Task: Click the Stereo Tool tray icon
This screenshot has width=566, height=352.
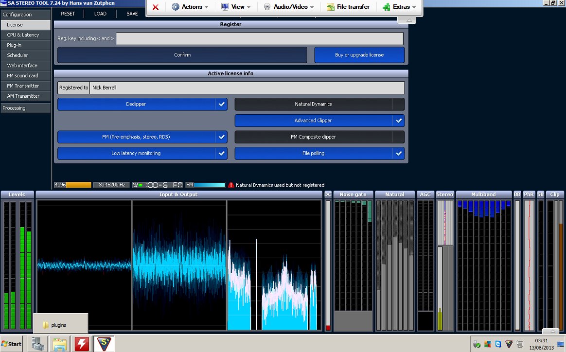Action: (x=509, y=344)
